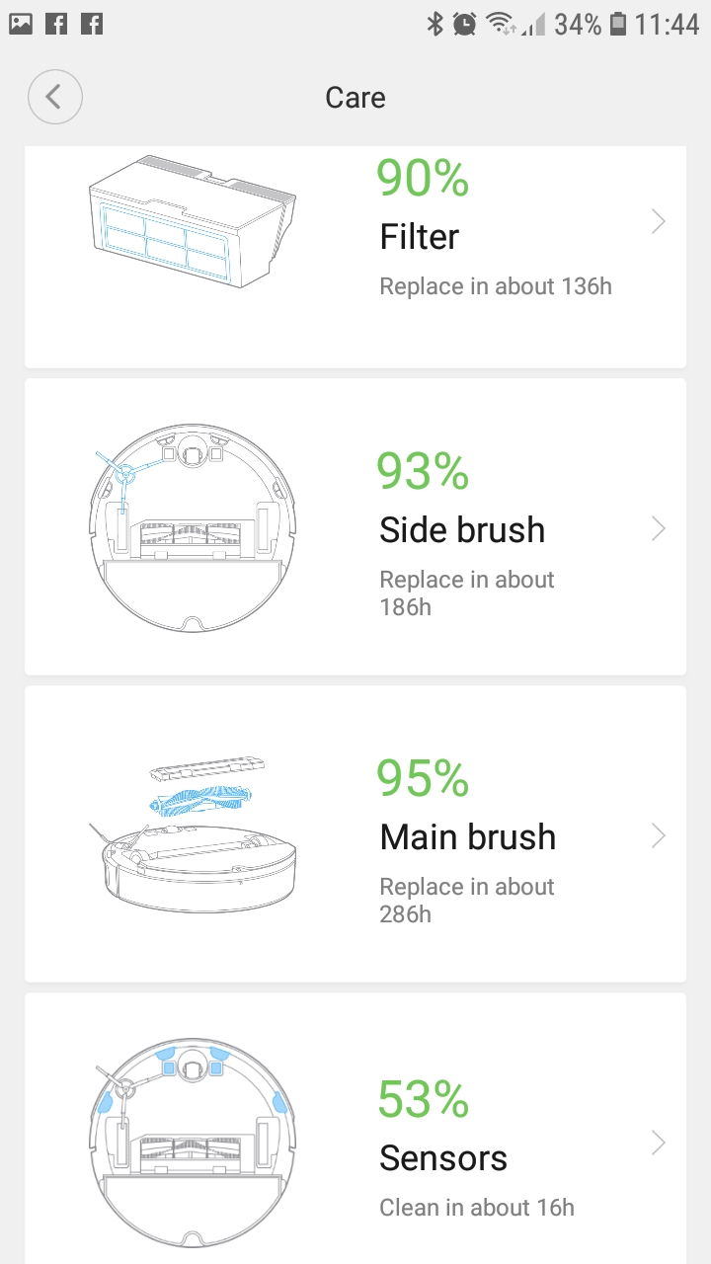
Task: Open the Filter care item
Action: pos(420,237)
